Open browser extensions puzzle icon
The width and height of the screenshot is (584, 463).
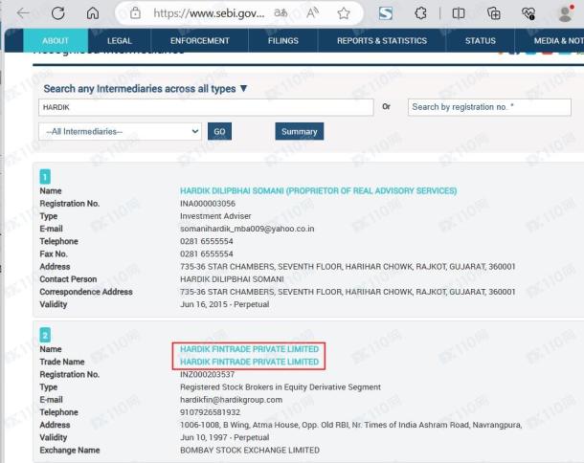[420, 13]
